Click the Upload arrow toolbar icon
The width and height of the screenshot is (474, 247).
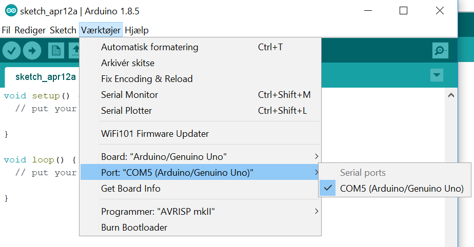32,50
